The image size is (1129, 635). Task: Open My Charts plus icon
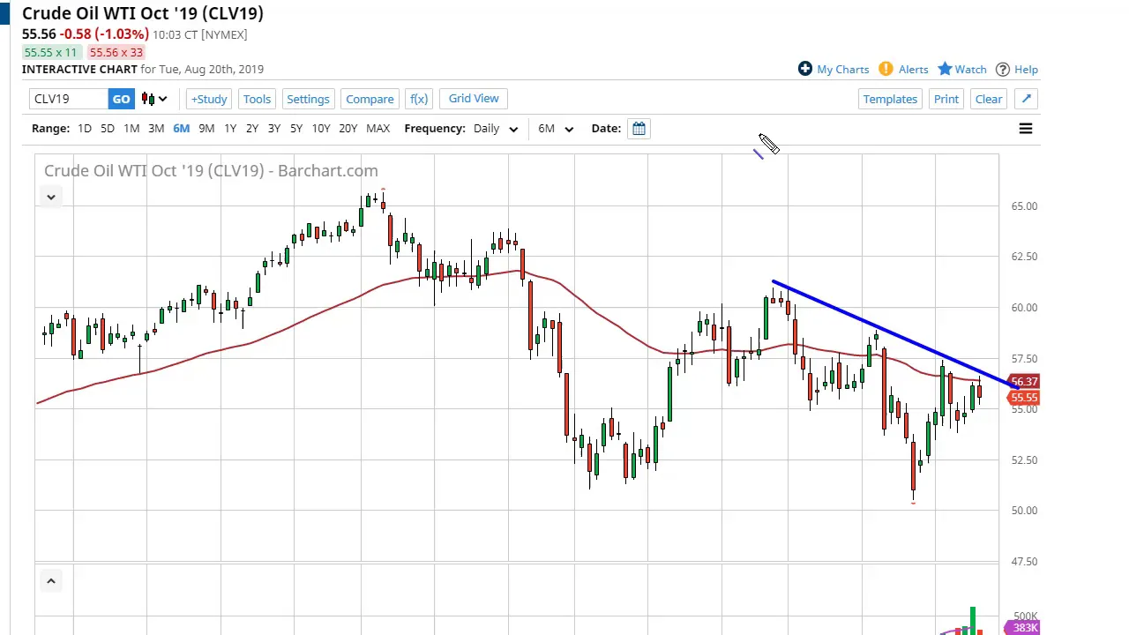tap(804, 69)
